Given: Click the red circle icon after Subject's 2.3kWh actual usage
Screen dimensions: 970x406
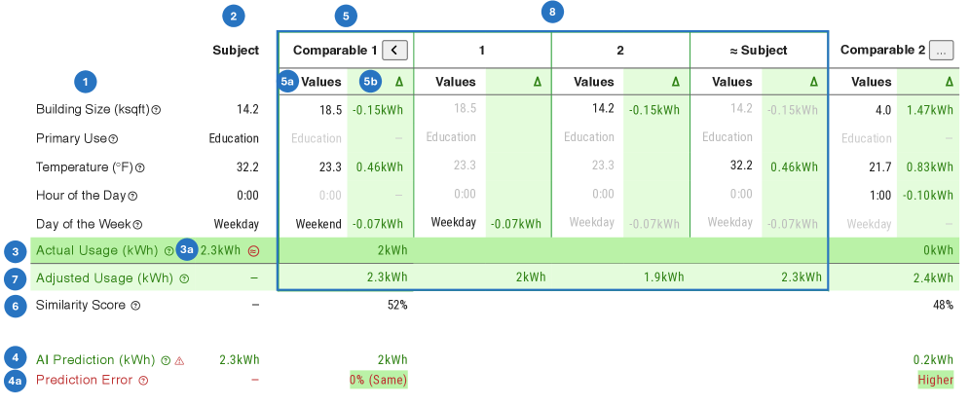Looking at the screenshot, I should pos(253,250).
